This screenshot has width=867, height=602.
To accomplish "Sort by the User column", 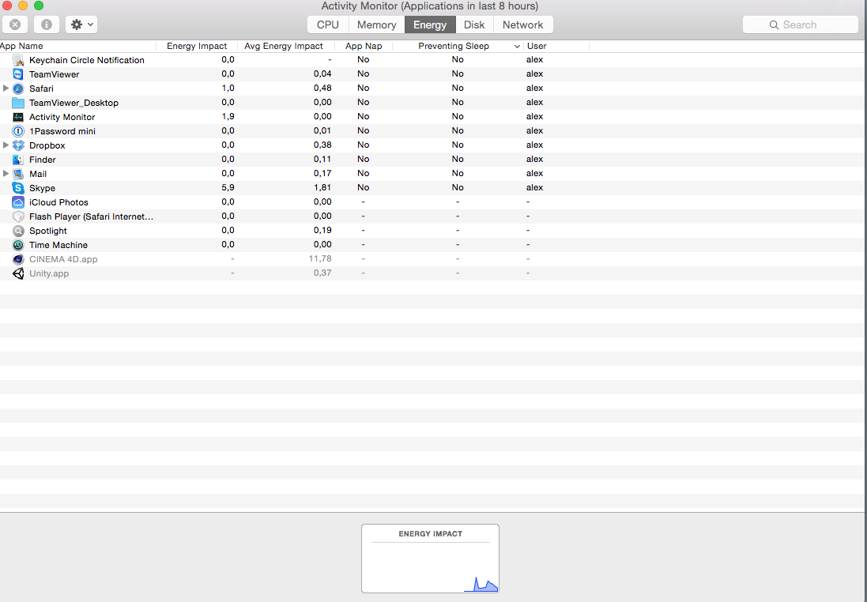I will click(x=556, y=46).
